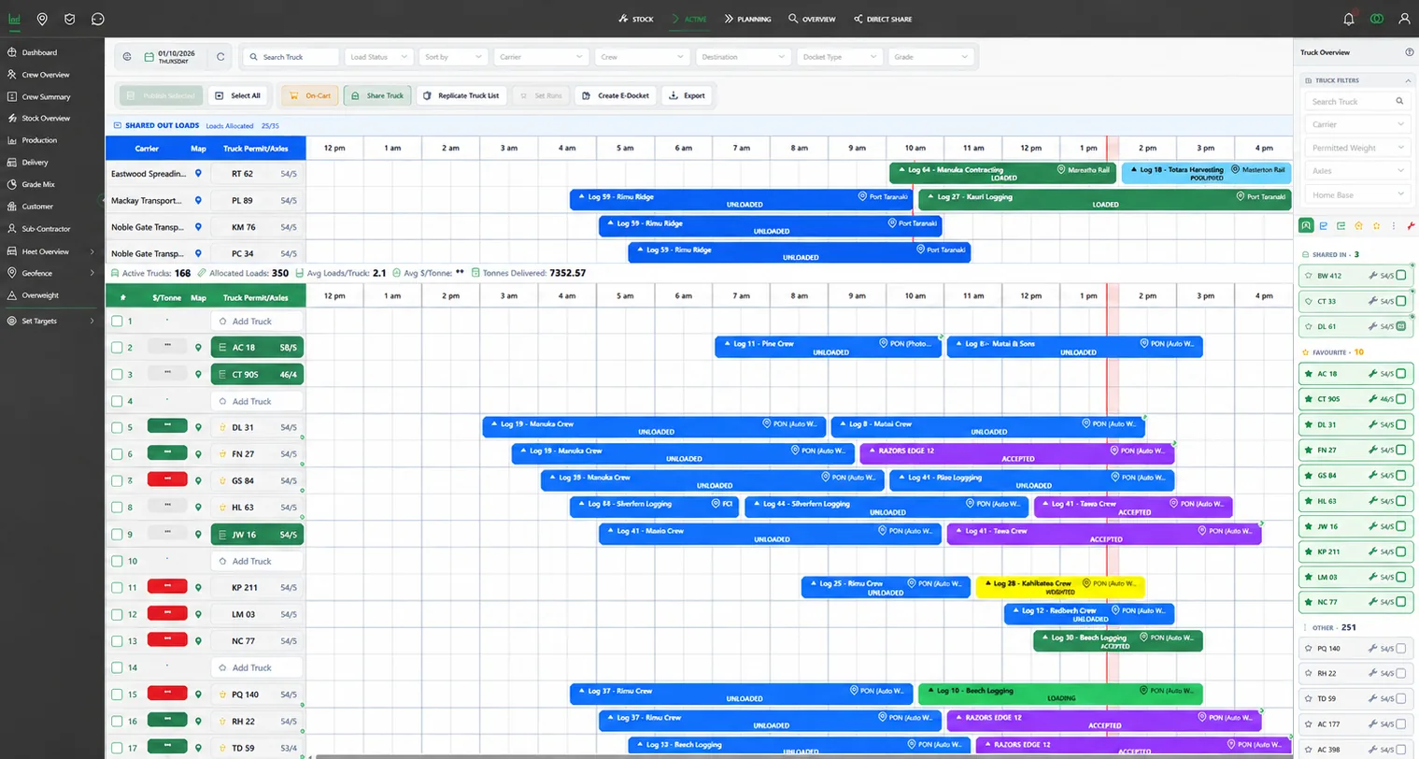Tick the checkbox on PQ 140 truck card
1419x759 pixels.
(1401, 648)
